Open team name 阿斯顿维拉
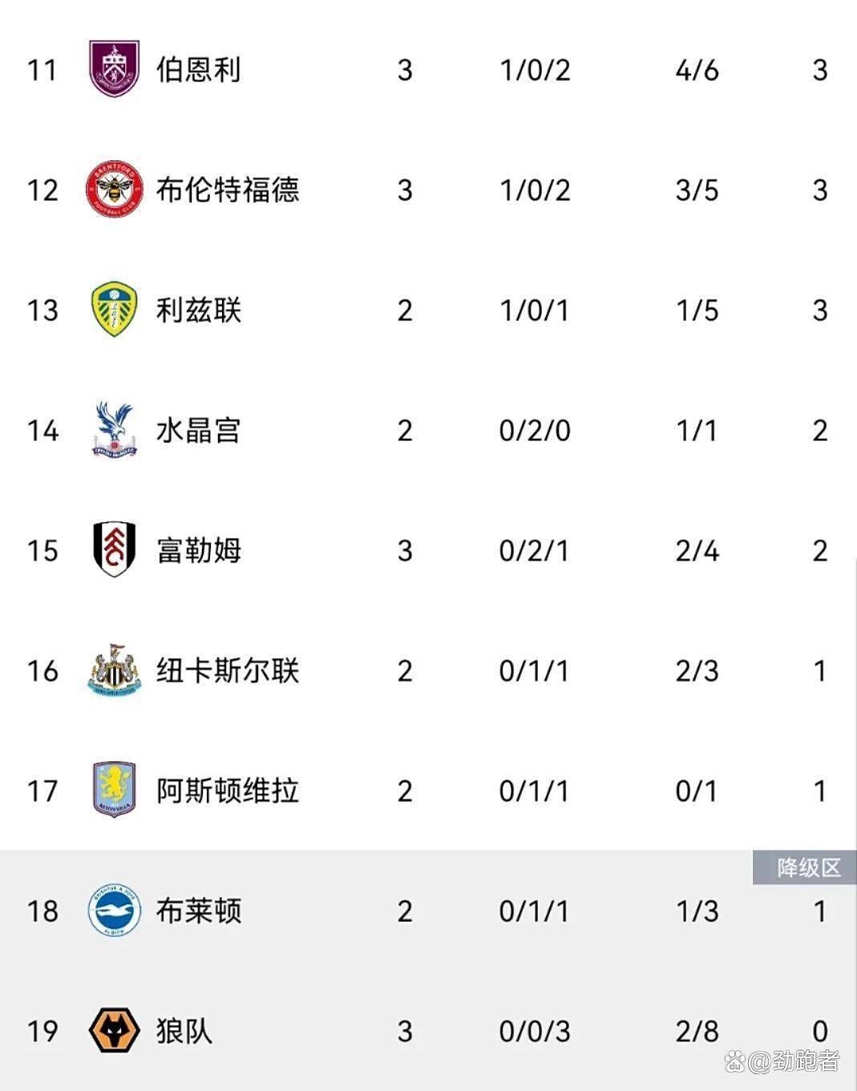This screenshot has width=857, height=1091. [x=228, y=791]
